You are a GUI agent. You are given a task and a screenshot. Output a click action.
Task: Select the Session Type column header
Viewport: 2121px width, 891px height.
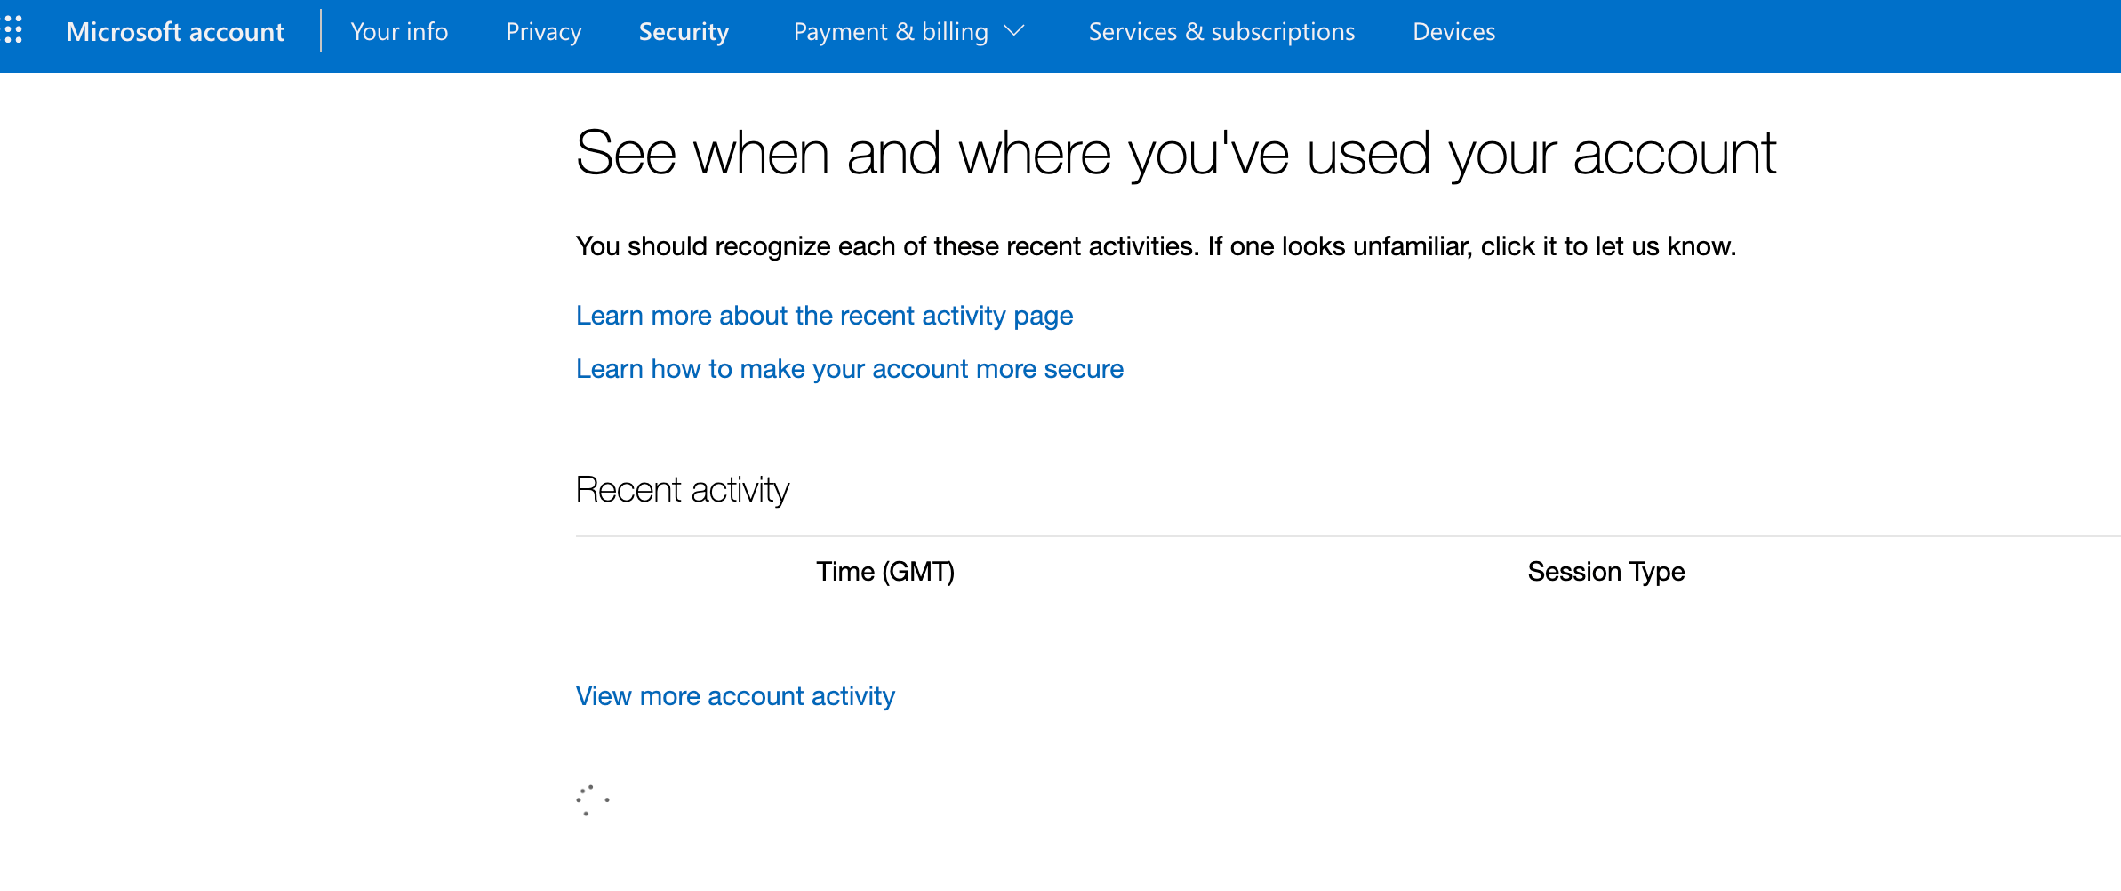click(1606, 572)
